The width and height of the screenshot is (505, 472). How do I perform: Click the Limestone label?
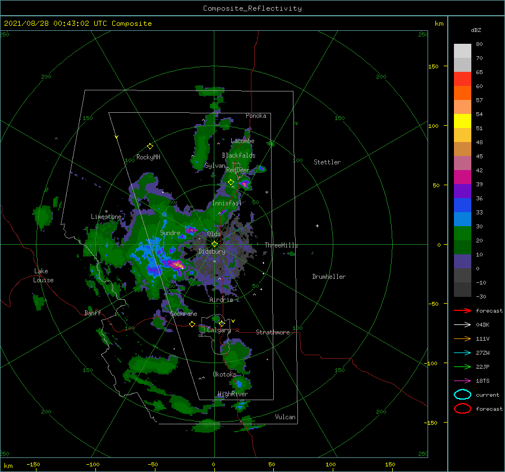[x=106, y=217]
